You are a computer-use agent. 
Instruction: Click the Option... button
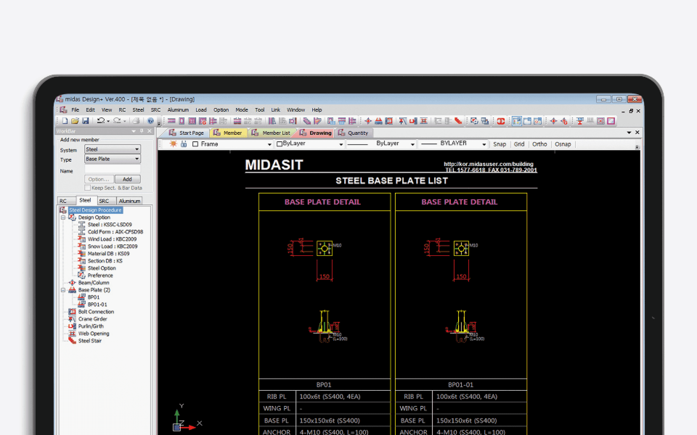pyautogui.click(x=99, y=179)
